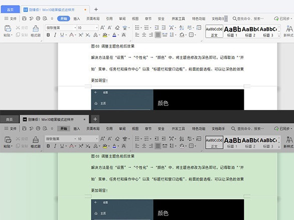Open the 页面布局 ribbon tab in the light-theme window

(93, 19)
